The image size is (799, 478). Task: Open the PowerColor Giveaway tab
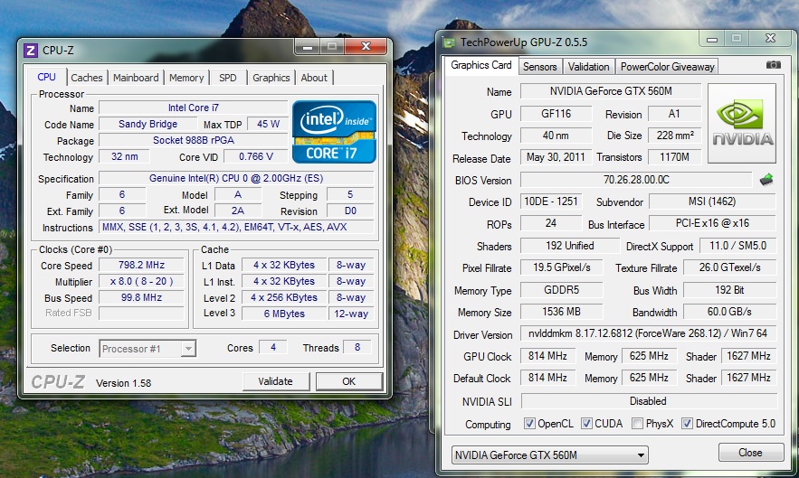point(667,67)
